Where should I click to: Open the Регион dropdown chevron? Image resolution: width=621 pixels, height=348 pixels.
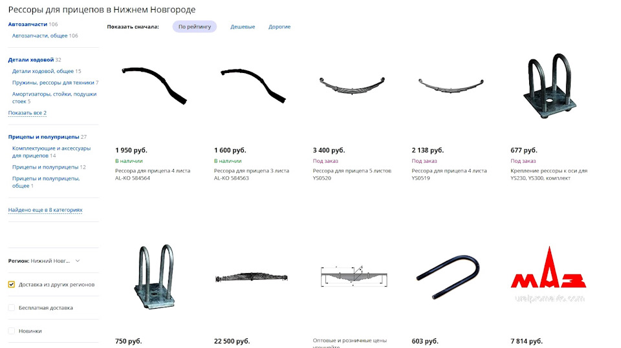pos(78,261)
